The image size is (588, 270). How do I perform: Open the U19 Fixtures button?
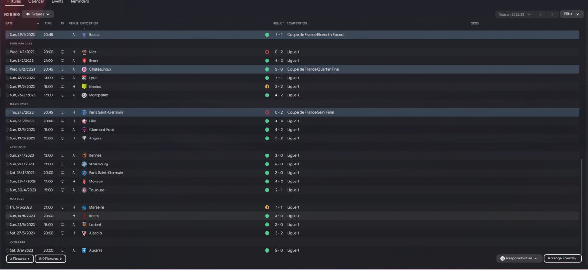coord(51,259)
